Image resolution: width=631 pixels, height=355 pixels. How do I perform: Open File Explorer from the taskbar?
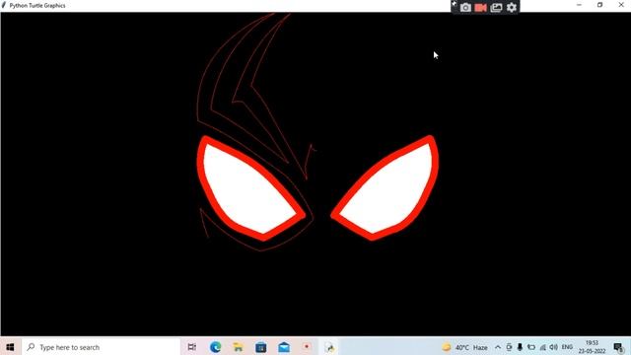[238, 347]
